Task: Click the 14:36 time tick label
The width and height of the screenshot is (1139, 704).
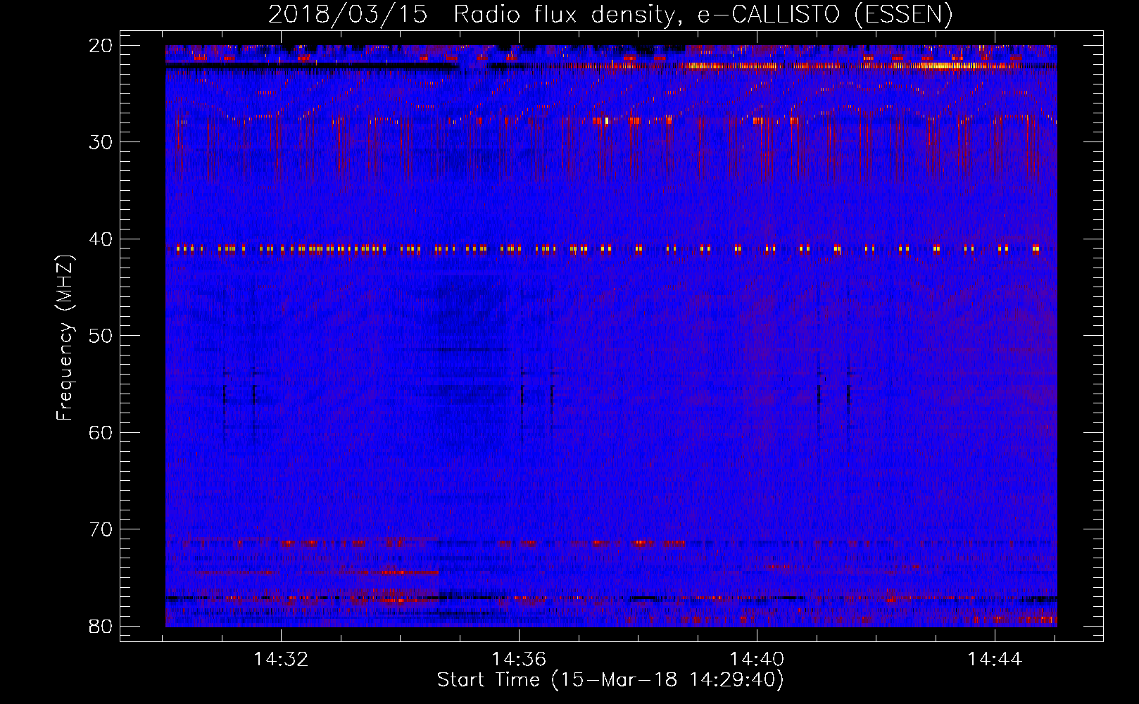Action: (519, 660)
